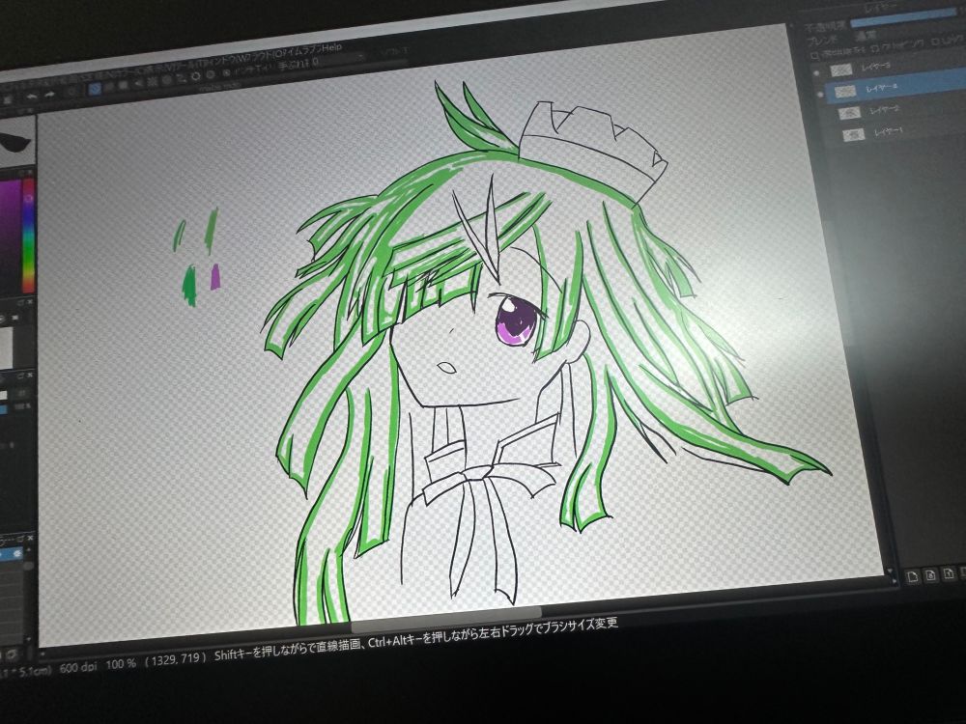Hide レイヤー4 using its visibility dot
The width and height of the screenshot is (966, 724).
(x=820, y=95)
